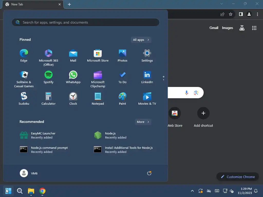Open Google Images link
Image resolution: width=263 pixels, height=197 pixels.
pyautogui.click(x=228, y=28)
